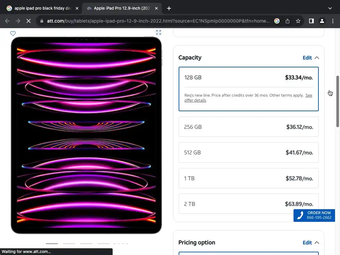
Task: Add iPad to favorites with heart icon
Action: point(13,34)
